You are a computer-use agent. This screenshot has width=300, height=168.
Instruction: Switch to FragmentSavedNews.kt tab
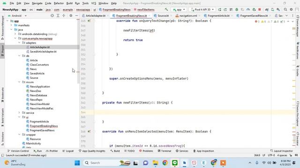(254, 15)
